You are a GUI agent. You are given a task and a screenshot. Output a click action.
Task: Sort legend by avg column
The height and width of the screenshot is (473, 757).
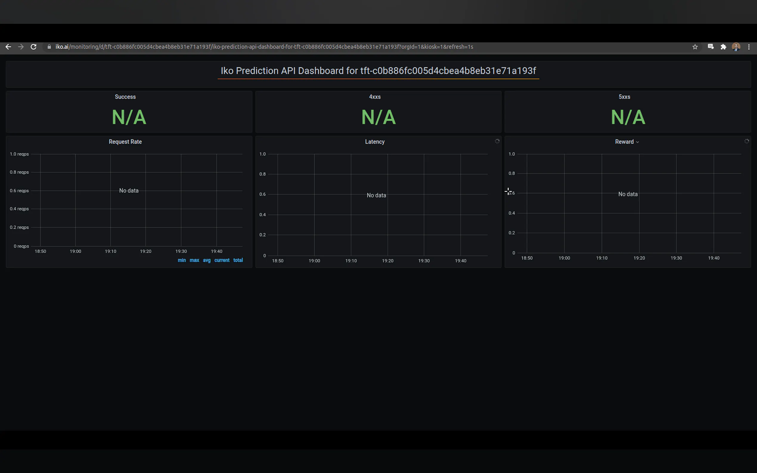click(207, 260)
